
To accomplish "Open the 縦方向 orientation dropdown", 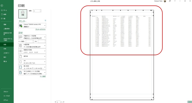I will tap(32, 56).
